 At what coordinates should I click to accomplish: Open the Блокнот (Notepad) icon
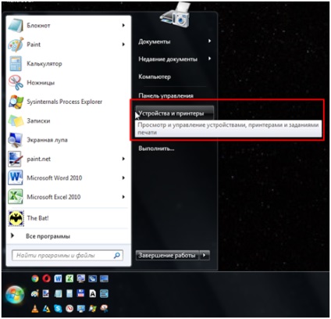coord(16,26)
